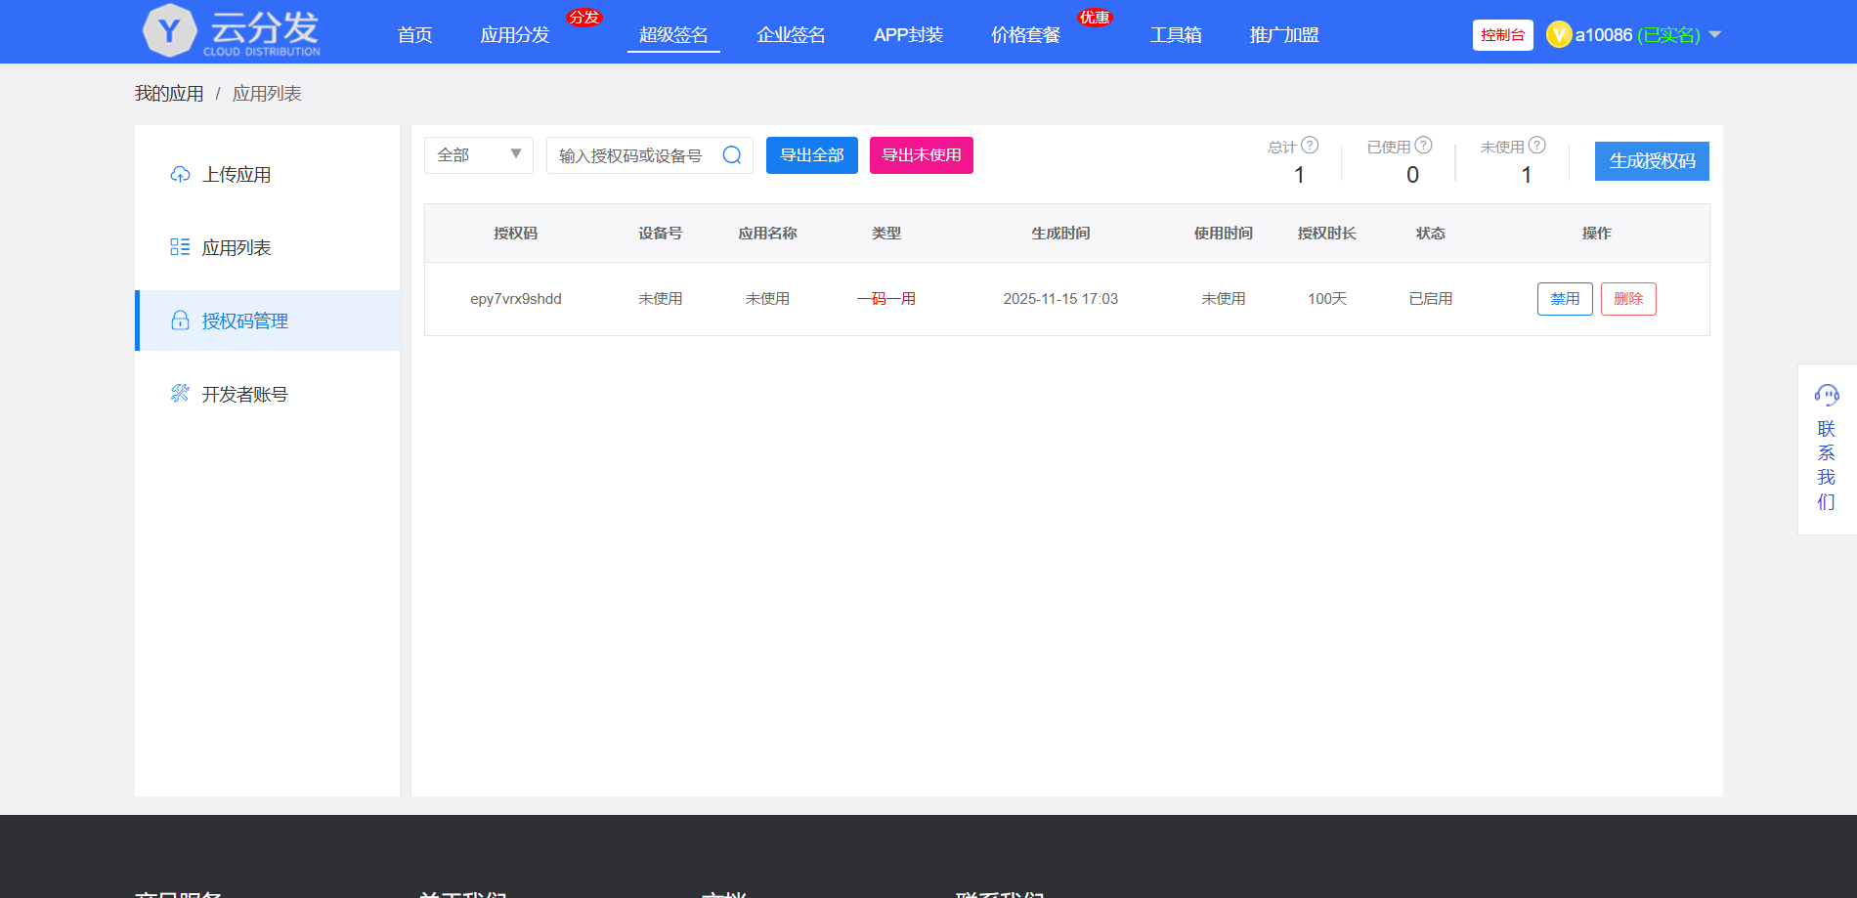Click the 生成授权码 button
The image size is (1857, 898).
click(x=1652, y=161)
